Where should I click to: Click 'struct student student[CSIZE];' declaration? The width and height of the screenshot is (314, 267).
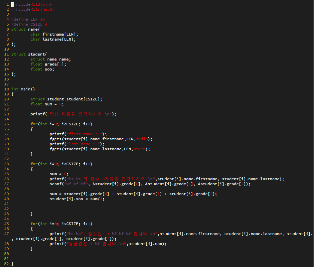(x=66, y=99)
